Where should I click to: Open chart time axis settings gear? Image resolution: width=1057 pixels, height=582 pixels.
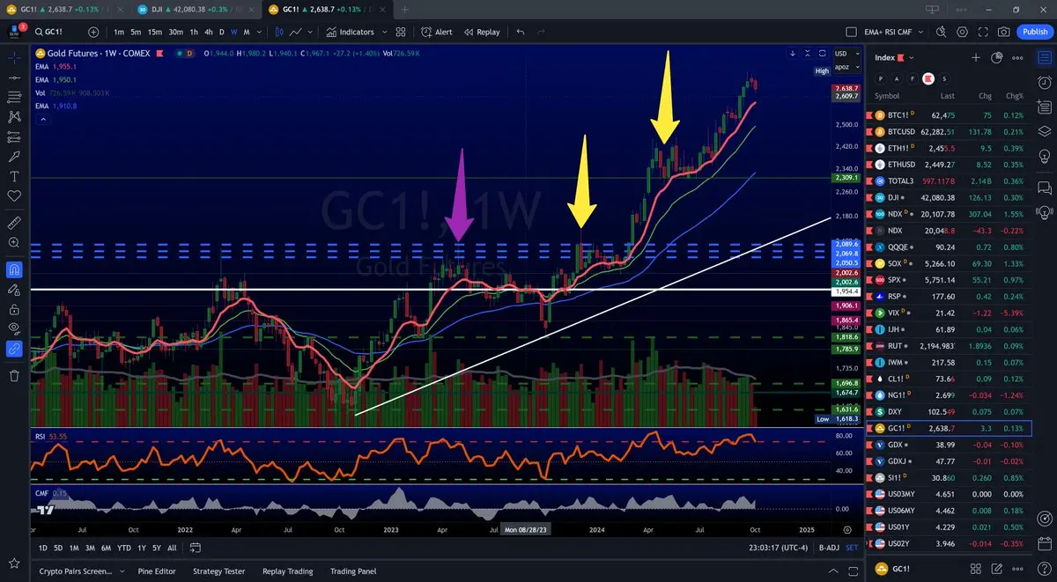[x=847, y=530]
